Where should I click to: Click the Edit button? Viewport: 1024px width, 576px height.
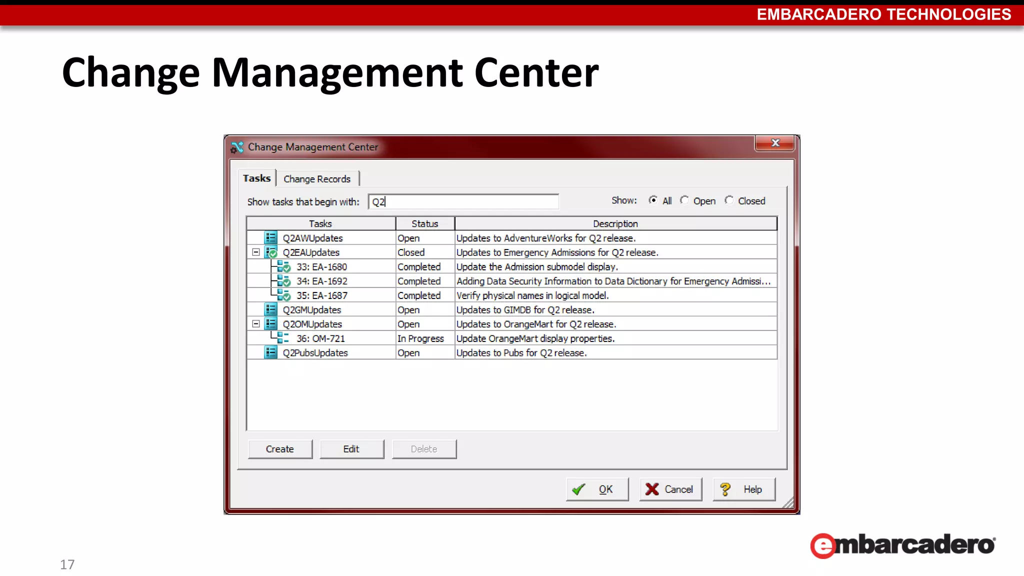pyautogui.click(x=351, y=449)
